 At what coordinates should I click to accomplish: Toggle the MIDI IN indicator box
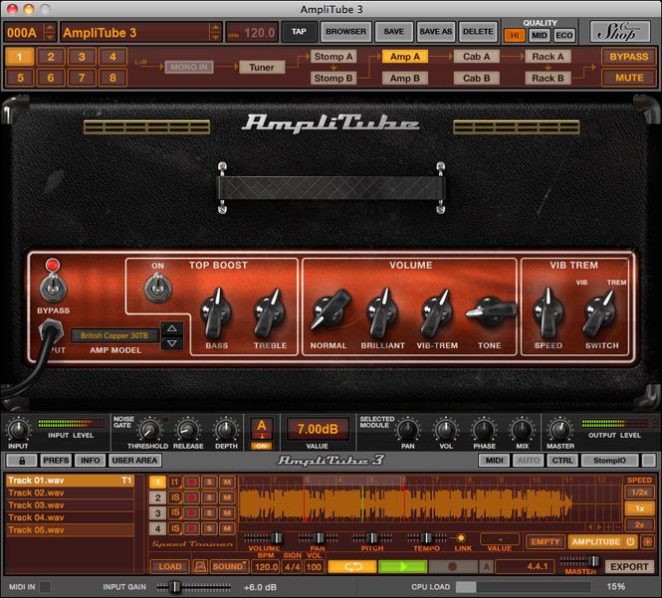coord(45,587)
